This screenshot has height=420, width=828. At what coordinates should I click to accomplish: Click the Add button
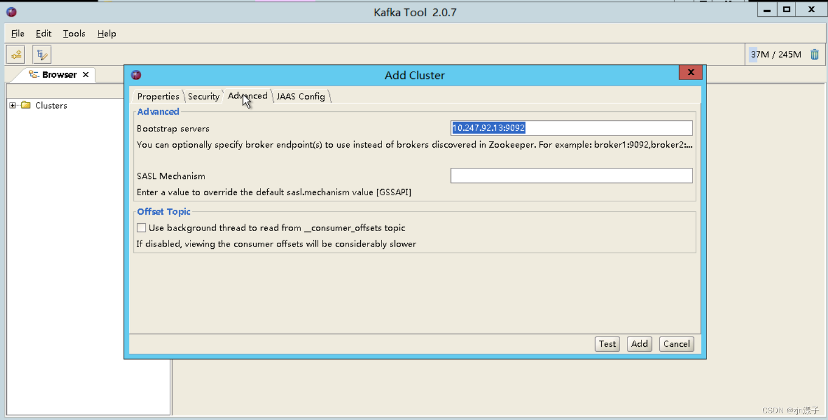click(639, 344)
